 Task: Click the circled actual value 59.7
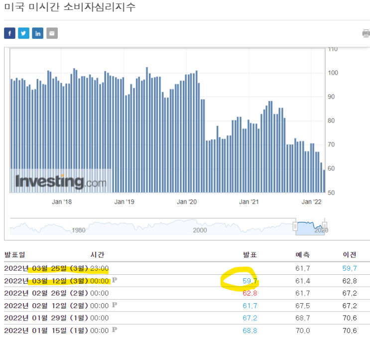click(x=250, y=281)
